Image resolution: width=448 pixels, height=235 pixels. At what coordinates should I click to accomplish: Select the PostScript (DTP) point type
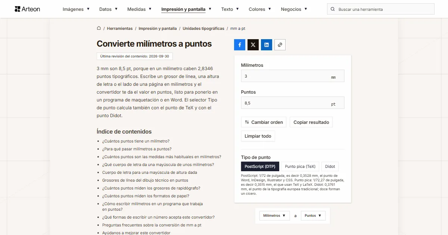[x=260, y=166]
